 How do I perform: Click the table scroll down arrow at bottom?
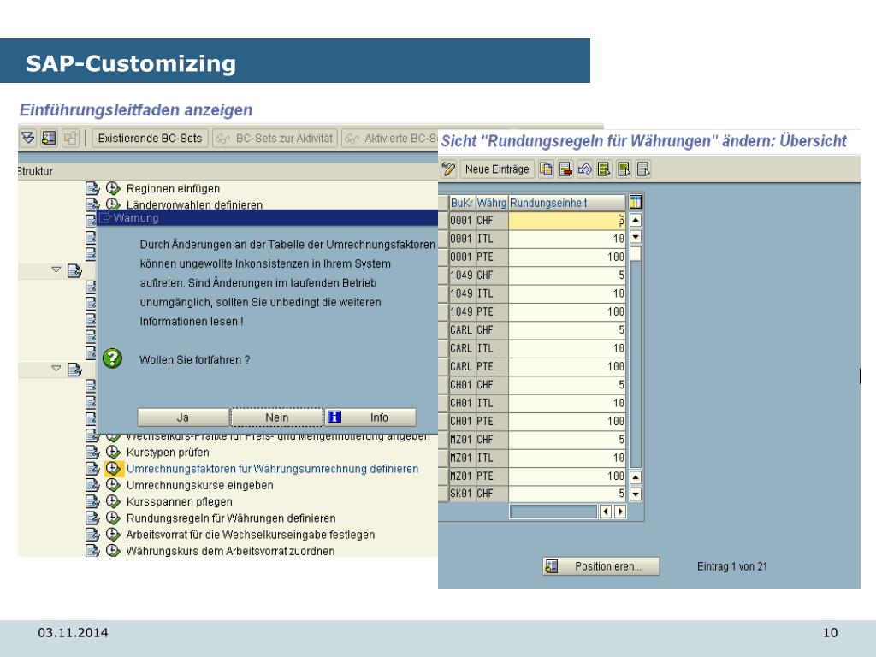pyautogui.click(x=636, y=494)
